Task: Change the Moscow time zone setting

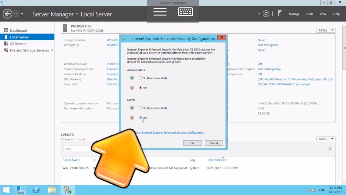Action: coord(295,79)
